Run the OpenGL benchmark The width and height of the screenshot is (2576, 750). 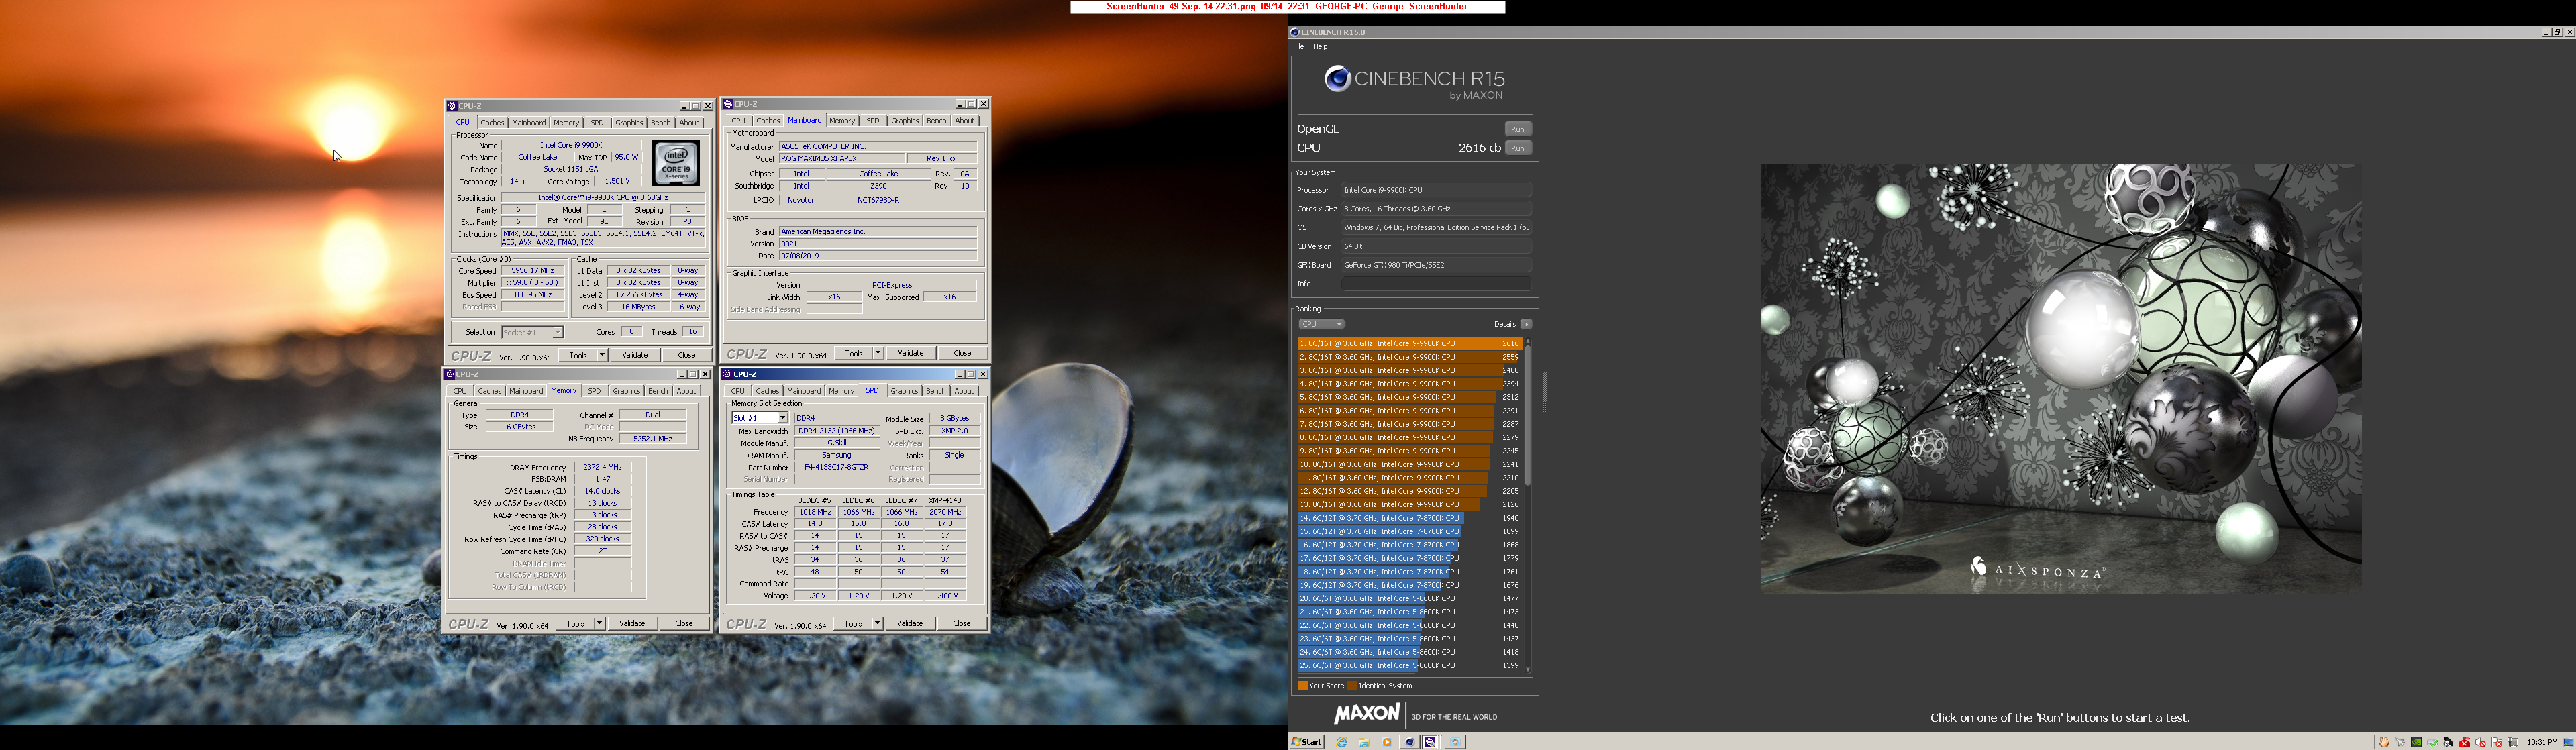click(1518, 129)
